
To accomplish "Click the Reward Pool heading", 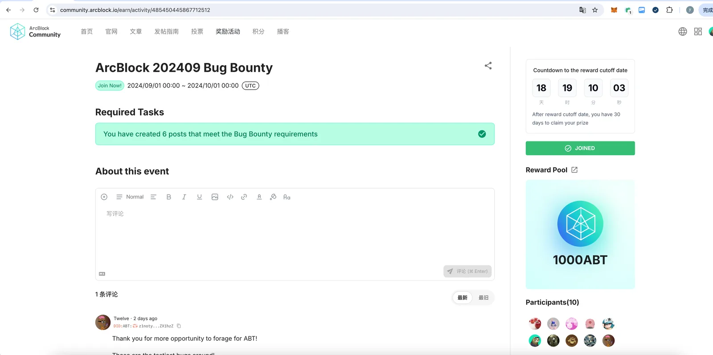I will pos(547,170).
